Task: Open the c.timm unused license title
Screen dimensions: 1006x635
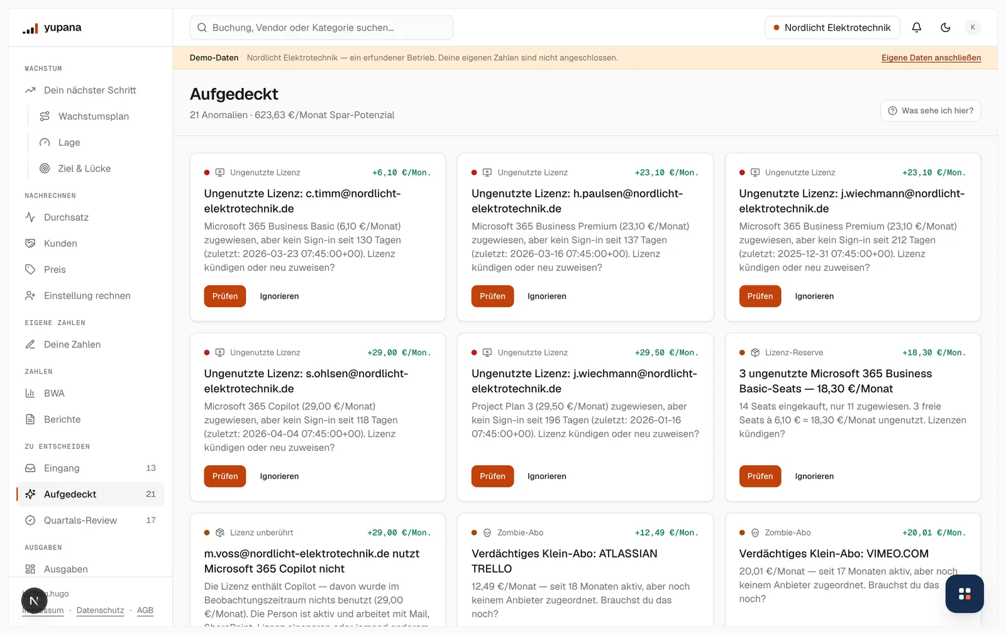Action: [x=302, y=201]
